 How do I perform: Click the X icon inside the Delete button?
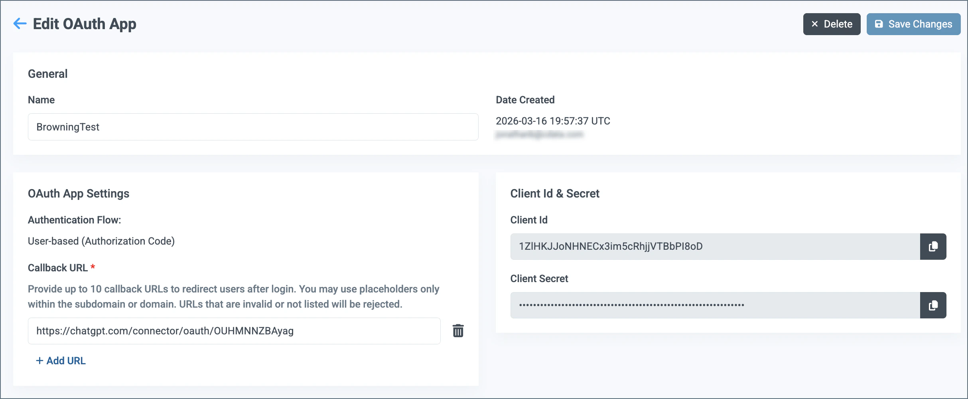click(x=814, y=24)
